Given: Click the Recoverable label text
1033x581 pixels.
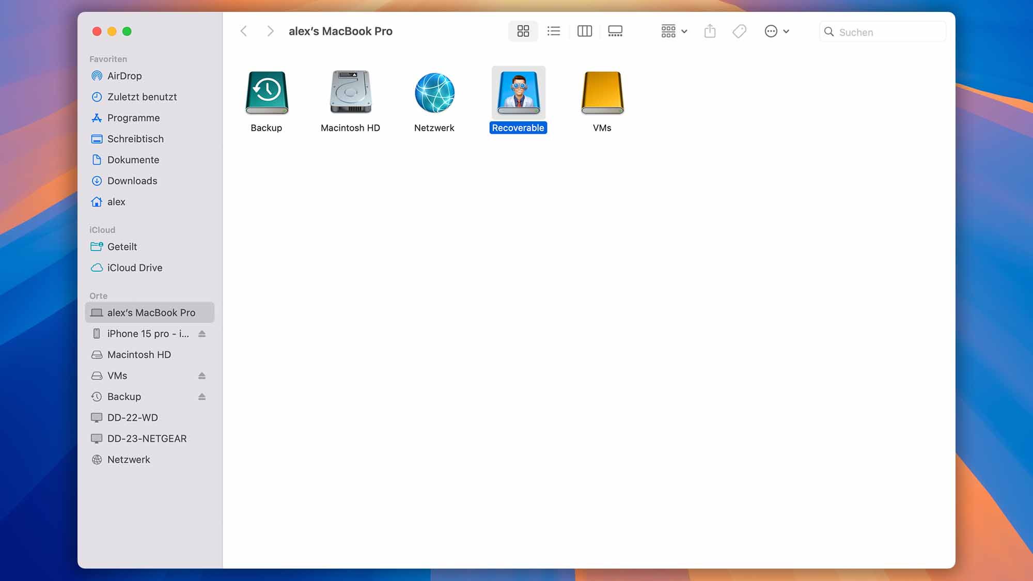Looking at the screenshot, I should point(518,128).
